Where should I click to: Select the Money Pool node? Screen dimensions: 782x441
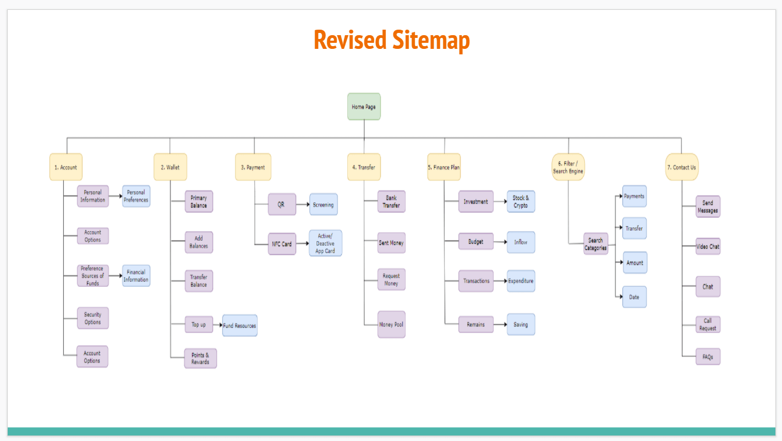point(391,325)
